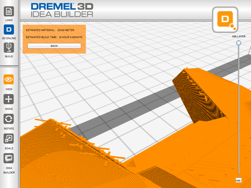Viewport: 251px width, 188px height.
Task: Click the Dremel 3D Idea Builder logo
Action: pyautogui.click(x=62, y=10)
